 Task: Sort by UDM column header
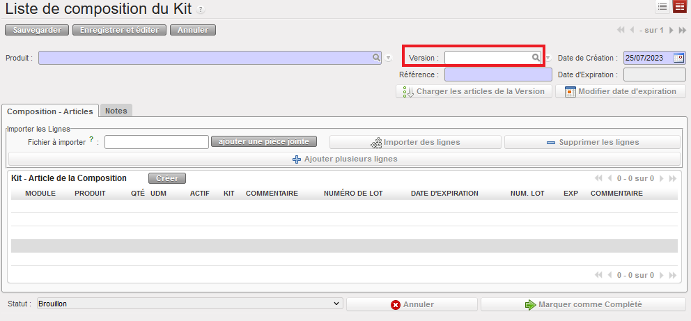158,194
